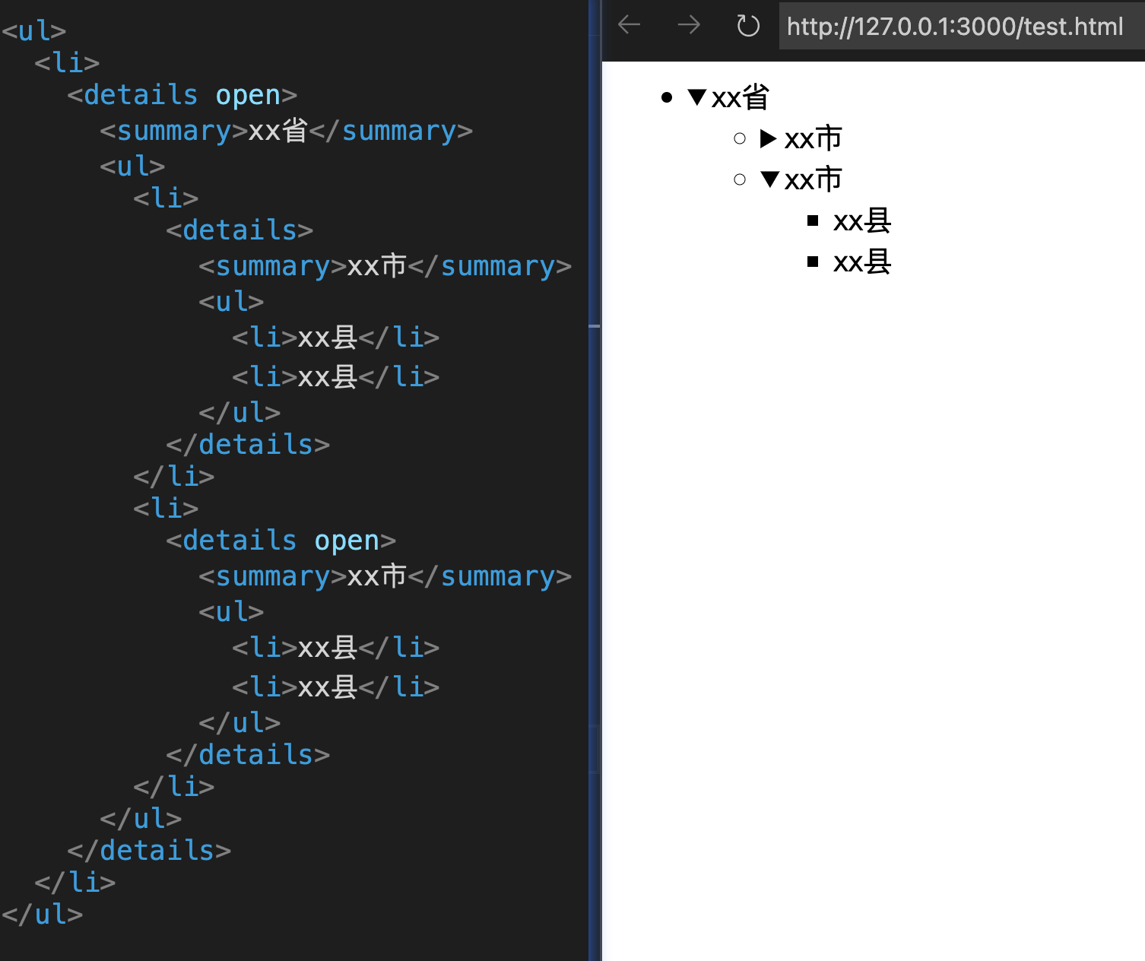Click the editor minimap scrollbar strip
The image size is (1145, 961).
(595, 481)
